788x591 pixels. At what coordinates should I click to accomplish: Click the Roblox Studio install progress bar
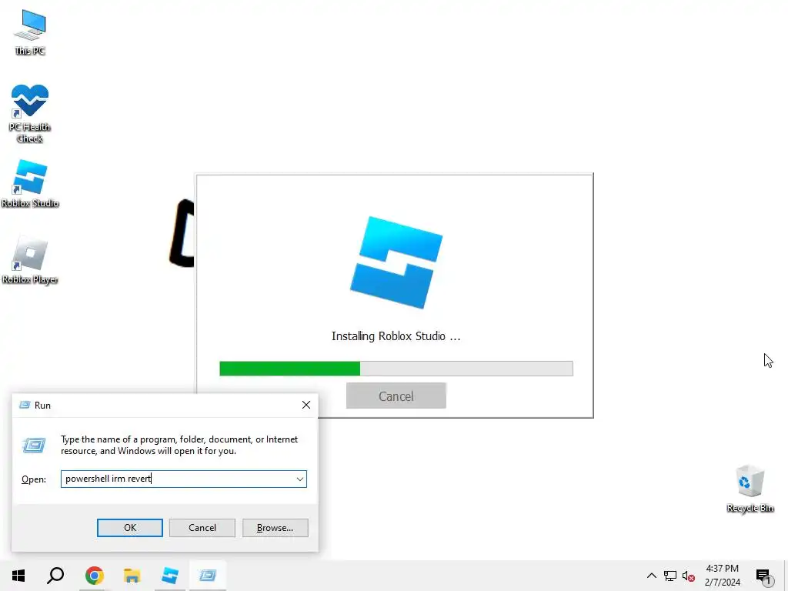coord(396,369)
